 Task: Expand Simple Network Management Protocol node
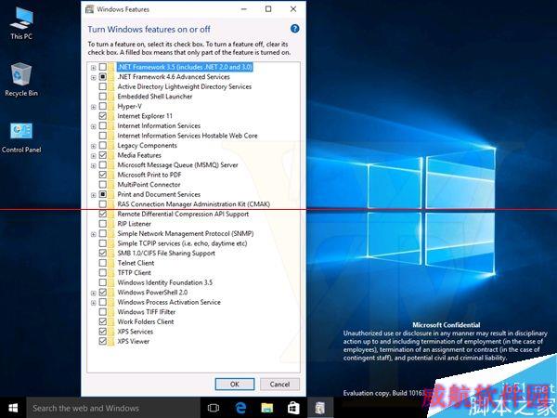[93, 234]
